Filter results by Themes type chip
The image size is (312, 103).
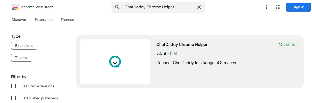click(22, 58)
